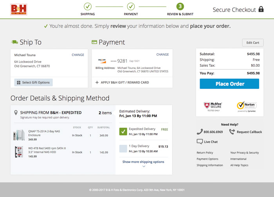Click the Live Chat speech bubble icon
Viewport: 274px width, 197px height.
[x=200, y=142]
